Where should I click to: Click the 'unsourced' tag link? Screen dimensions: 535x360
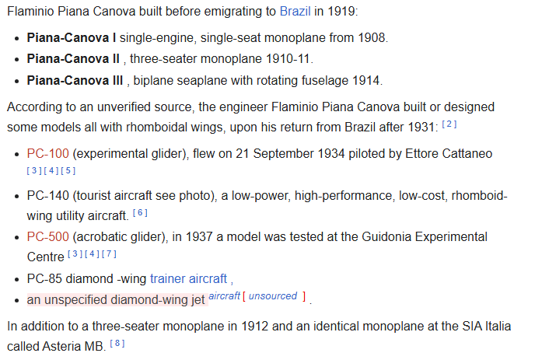coord(273,296)
